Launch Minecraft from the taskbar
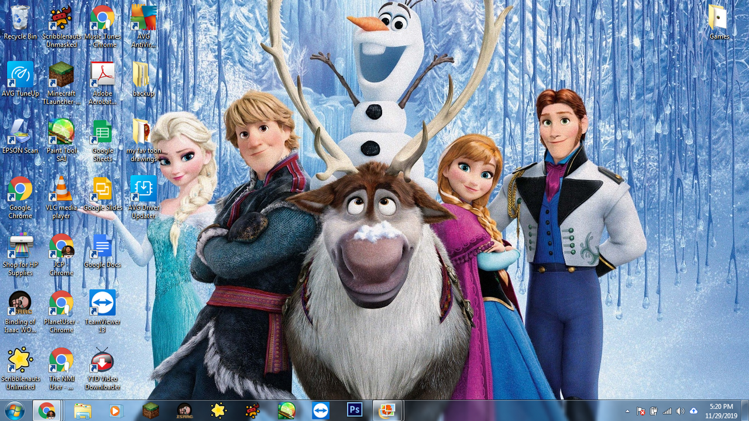749x421 pixels. [151, 410]
